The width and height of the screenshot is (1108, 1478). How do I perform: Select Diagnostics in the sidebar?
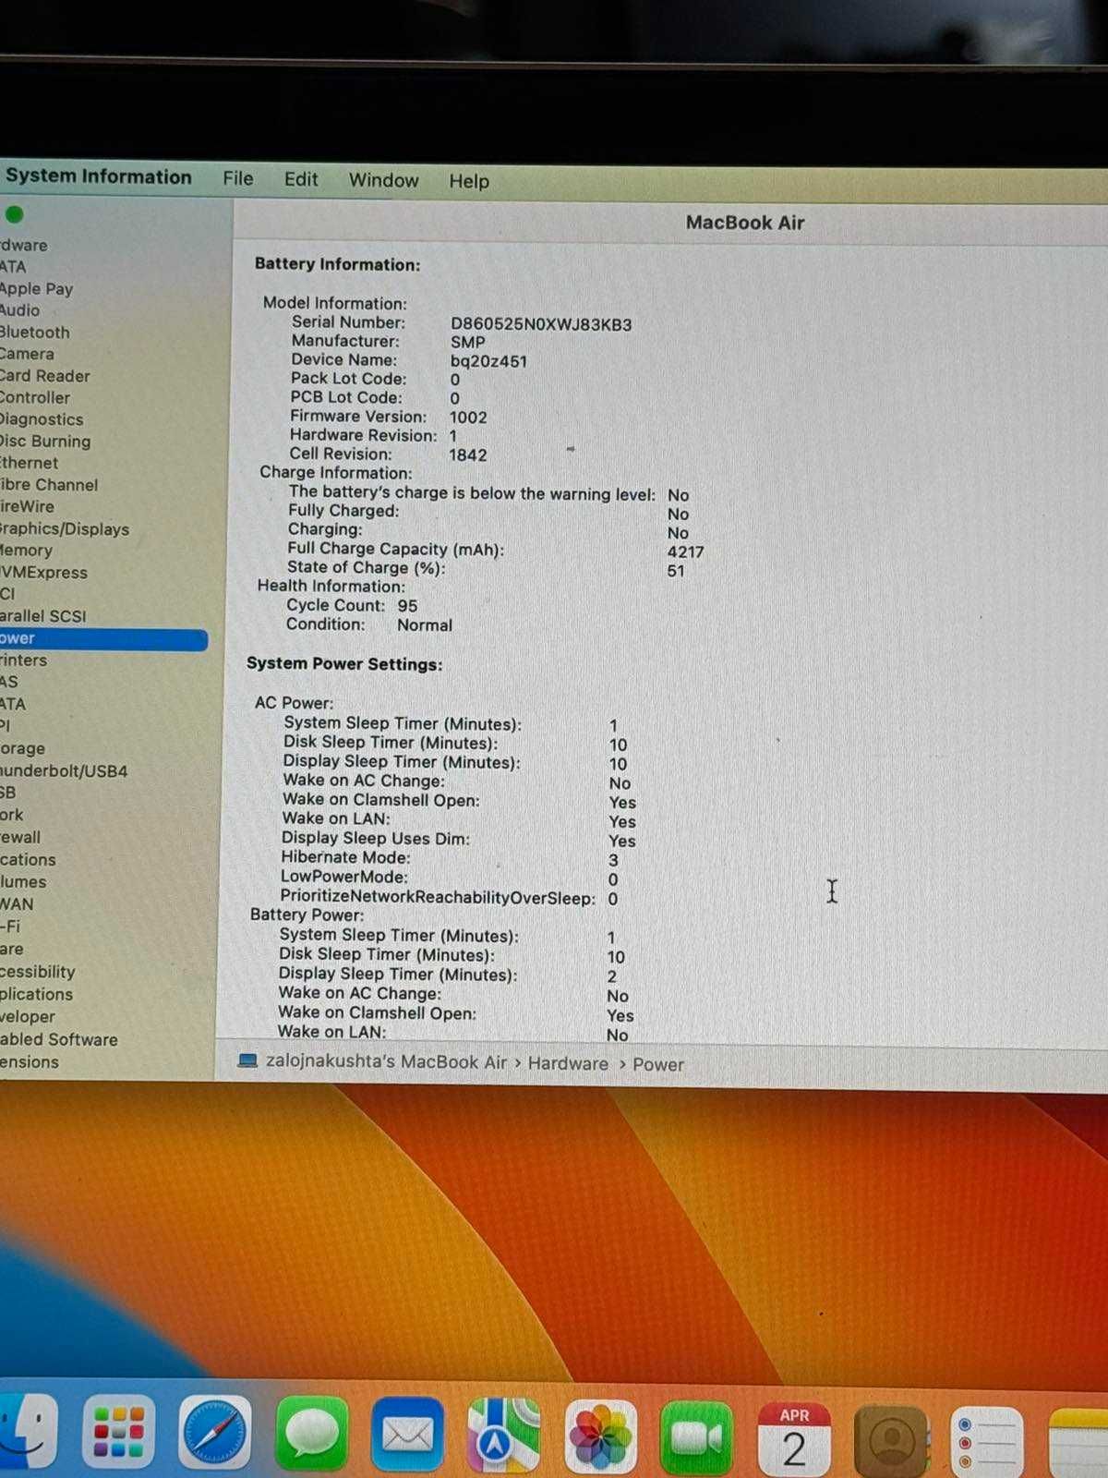click(42, 419)
